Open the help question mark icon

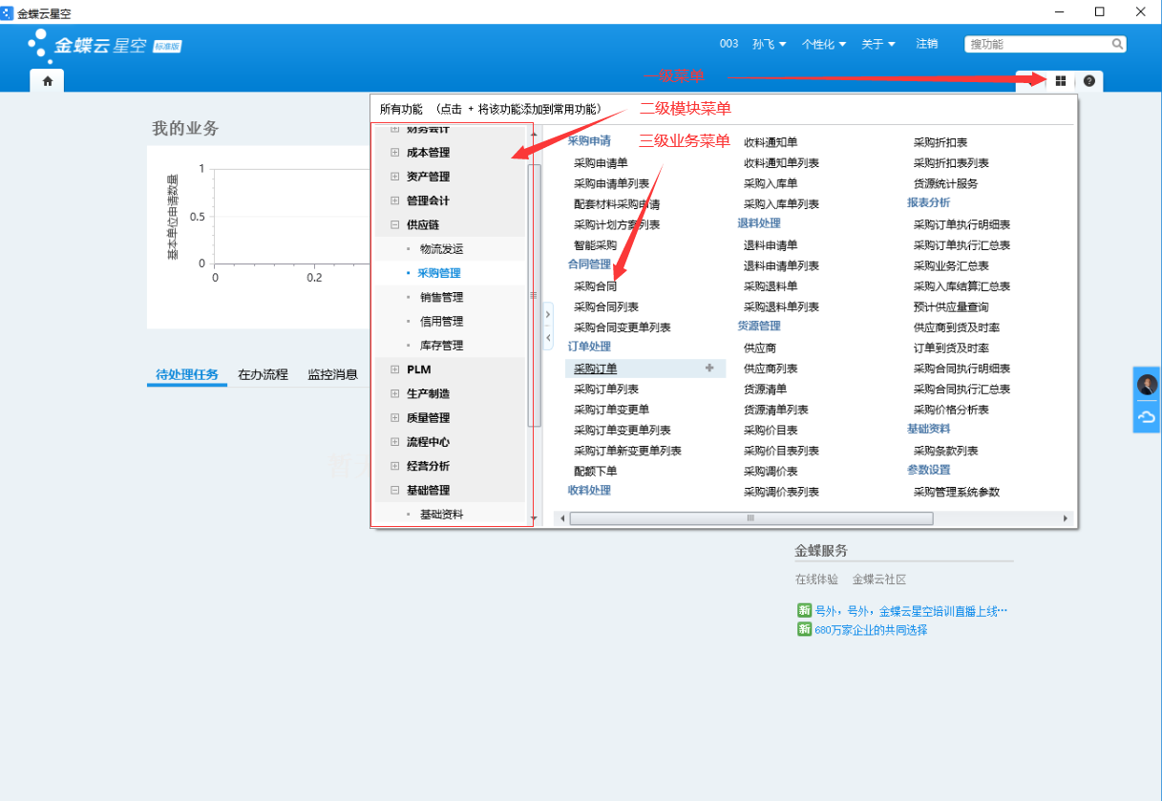tap(1089, 81)
